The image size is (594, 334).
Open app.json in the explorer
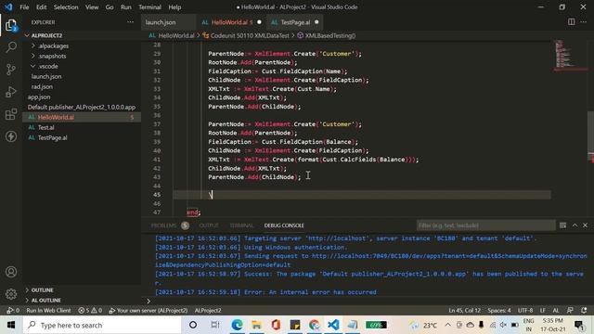(x=39, y=96)
